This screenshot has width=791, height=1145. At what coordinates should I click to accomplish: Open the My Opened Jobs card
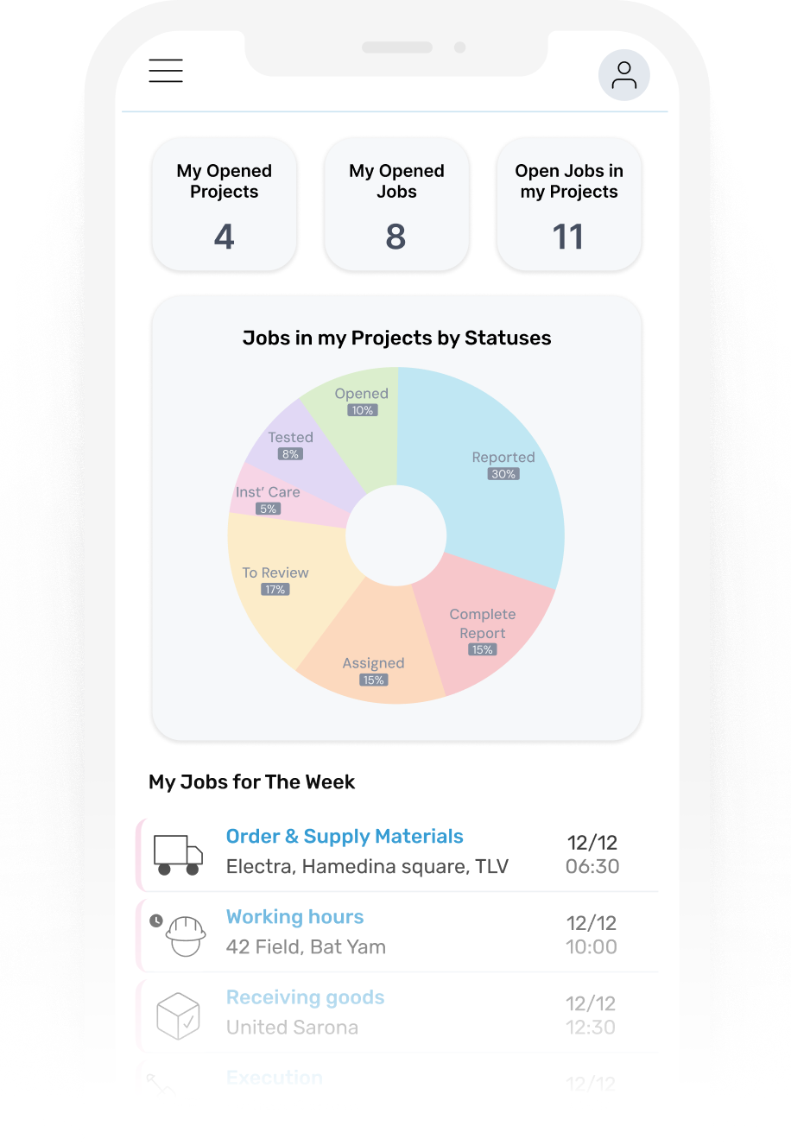coord(396,204)
